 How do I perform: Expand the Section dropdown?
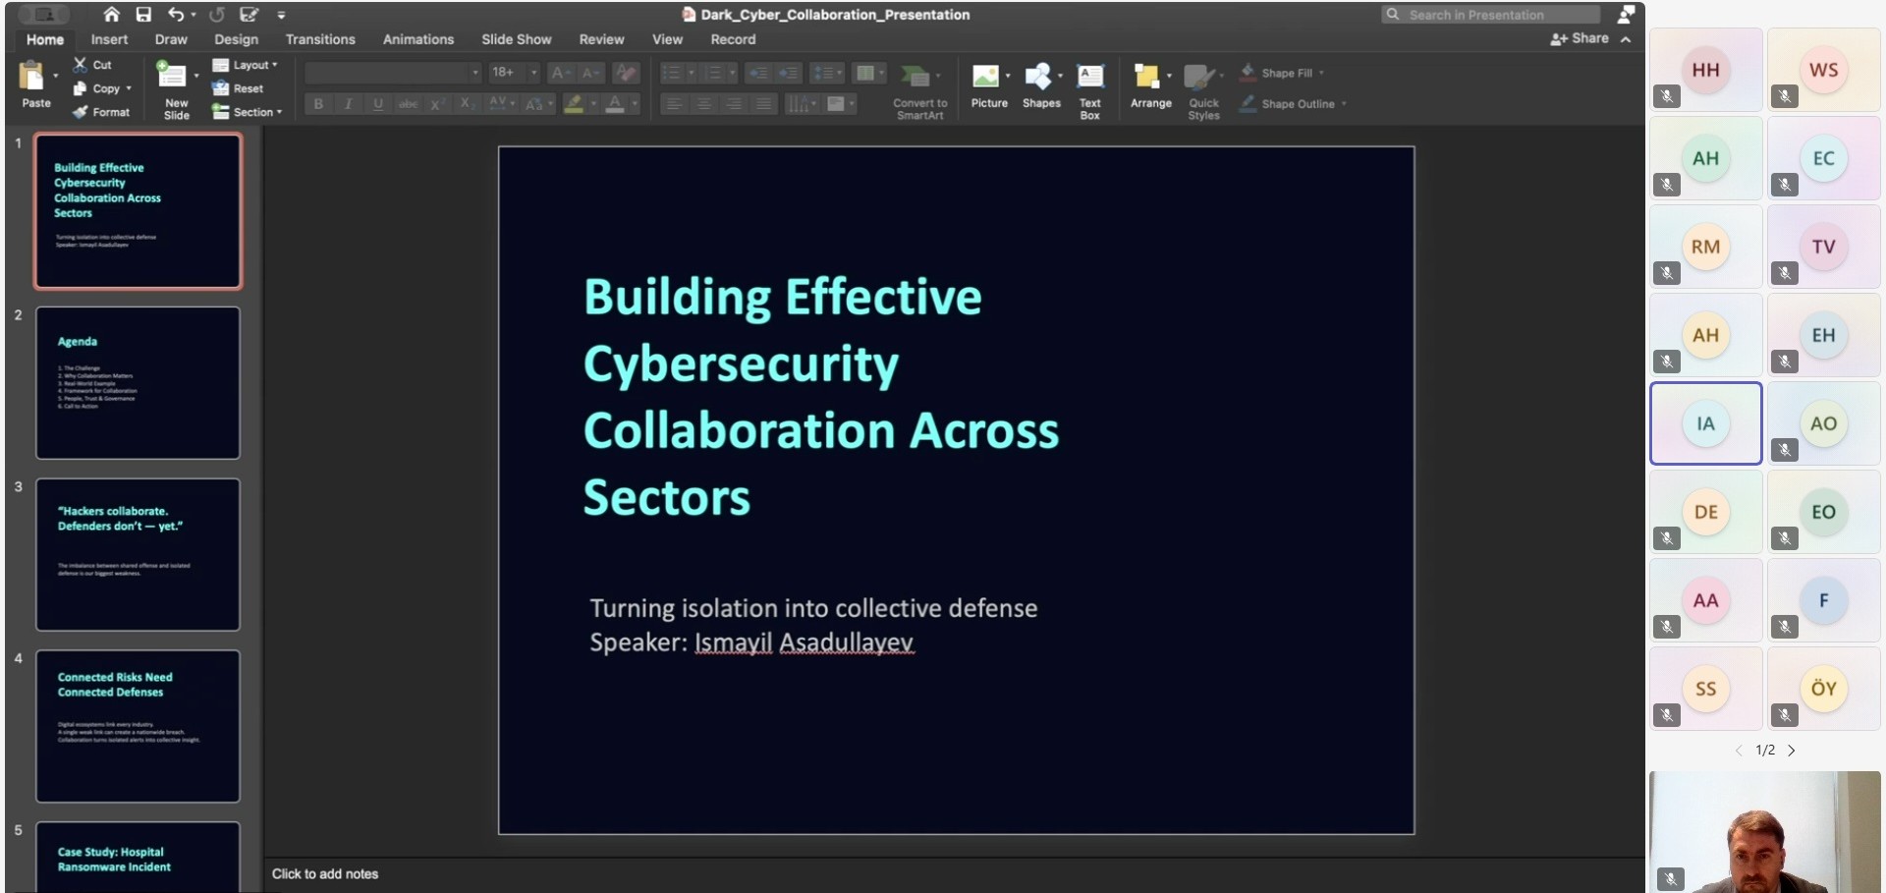pyautogui.click(x=248, y=112)
